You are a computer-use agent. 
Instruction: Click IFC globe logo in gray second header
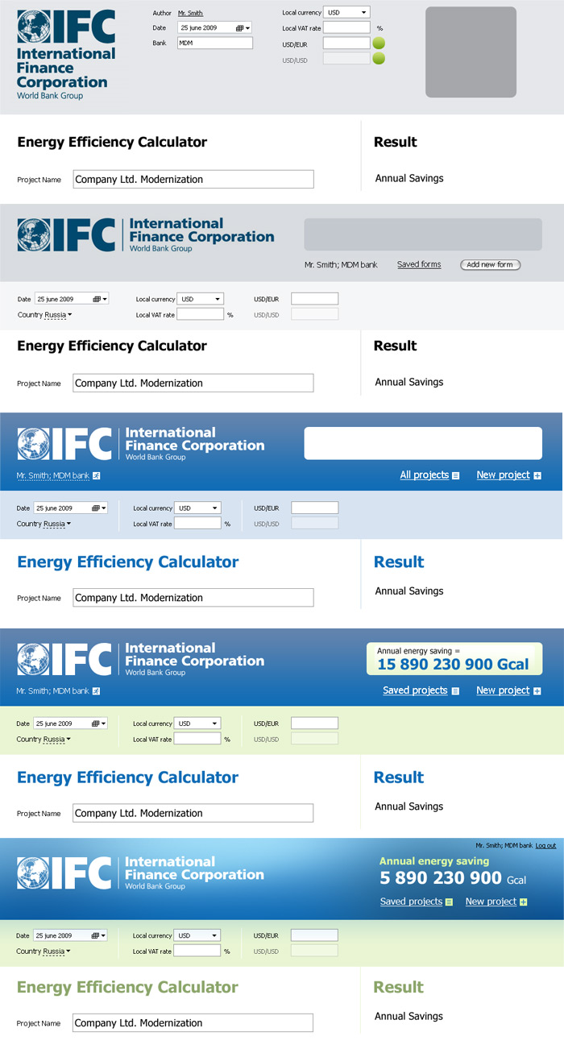click(35, 234)
